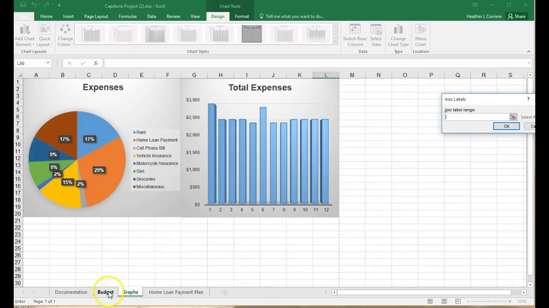Click the horizontal scrollbar left arrow

click(334, 292)
